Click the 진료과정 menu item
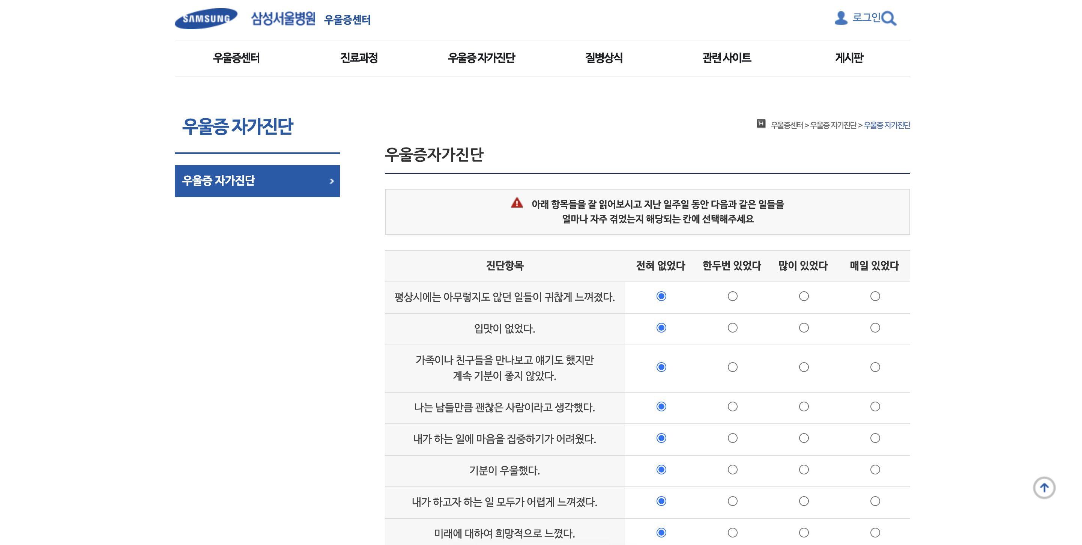This screenshot has width=1082, height=545. pyautogui.click(x=359, y=59)
